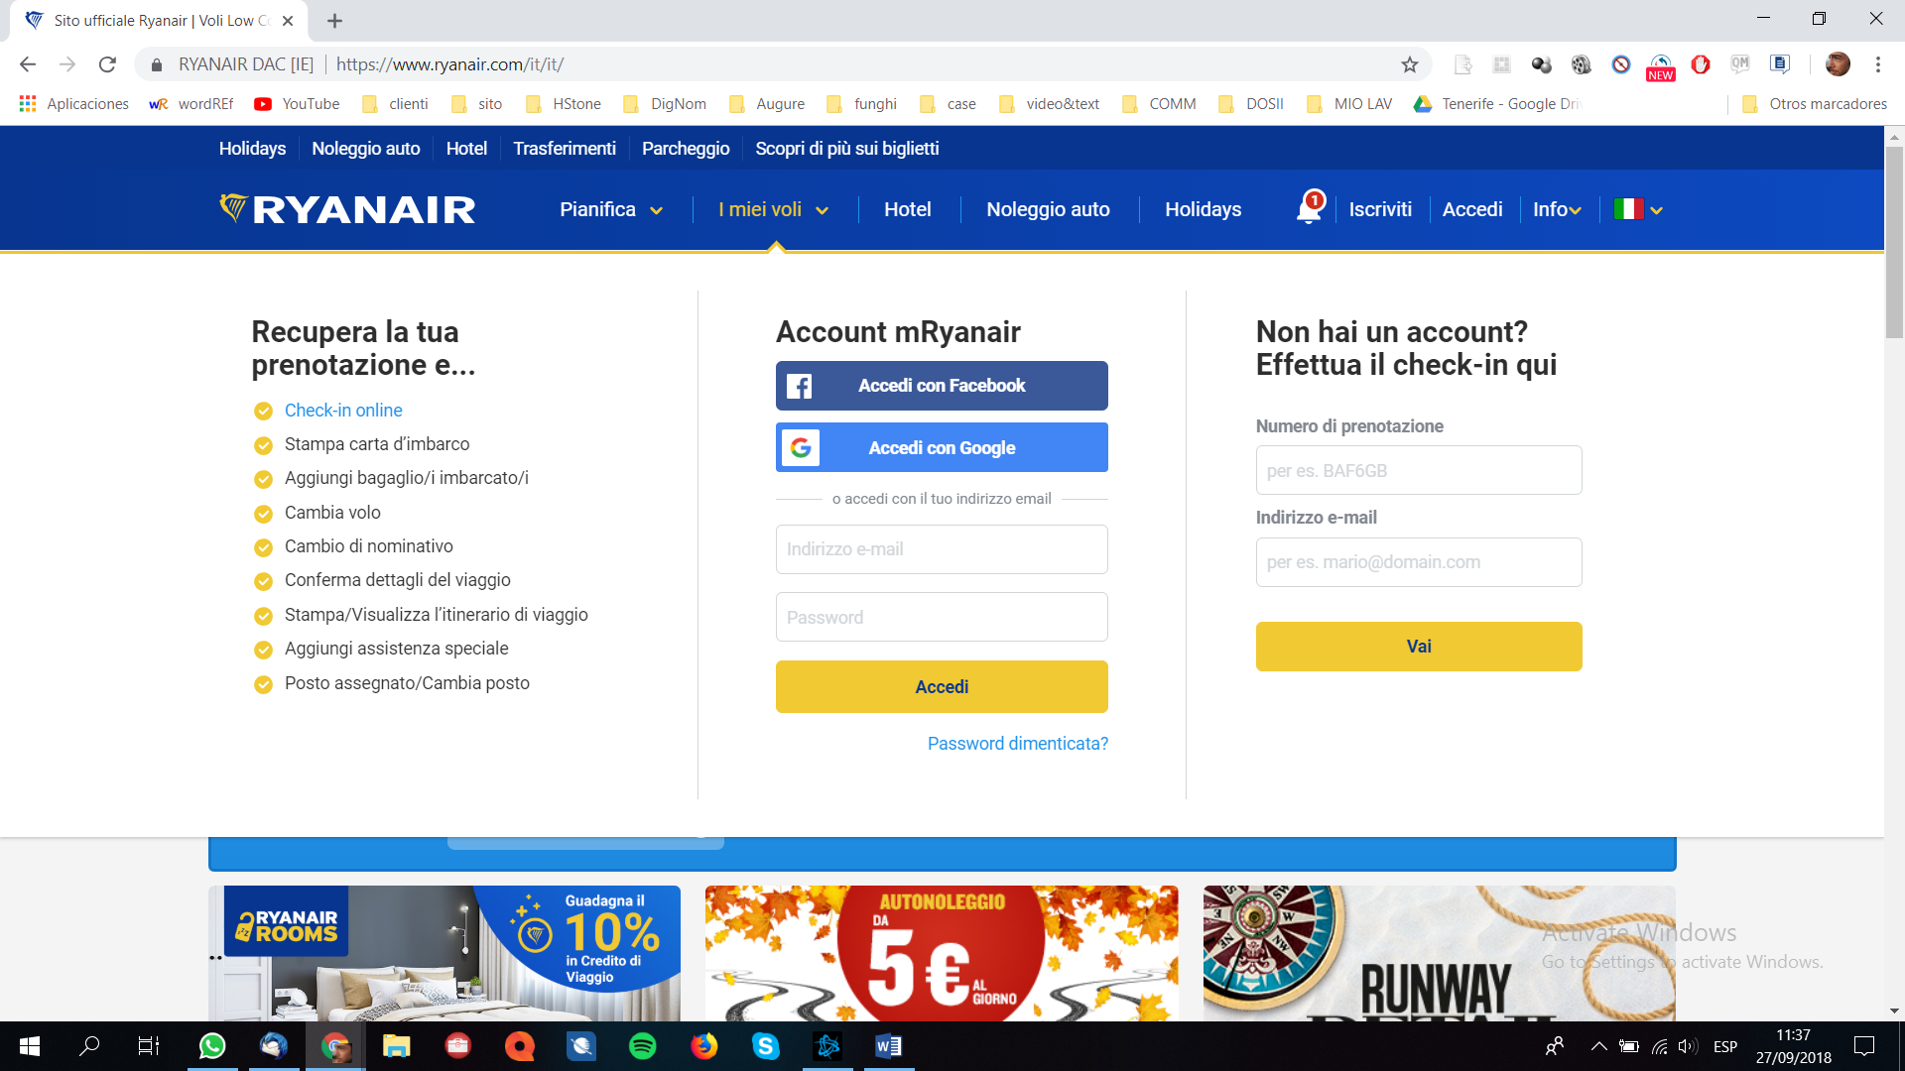Click the Chrome profile avatar
Viewport: 1905px width, 1071px height.
(x=1838, y=64)
